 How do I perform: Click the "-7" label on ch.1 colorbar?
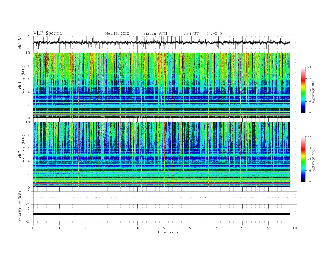click(309, 113)
